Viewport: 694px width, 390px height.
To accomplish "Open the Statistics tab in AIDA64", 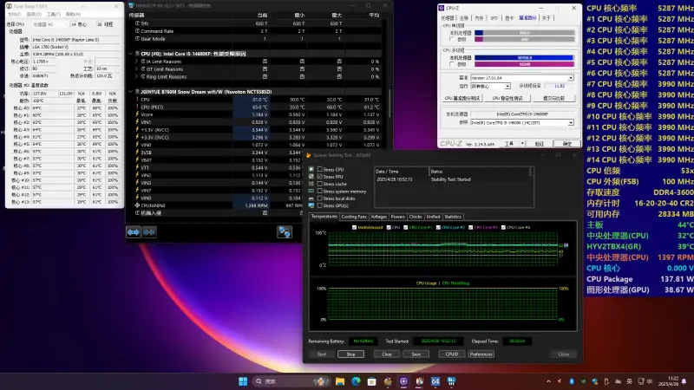I will click(453, 217).
